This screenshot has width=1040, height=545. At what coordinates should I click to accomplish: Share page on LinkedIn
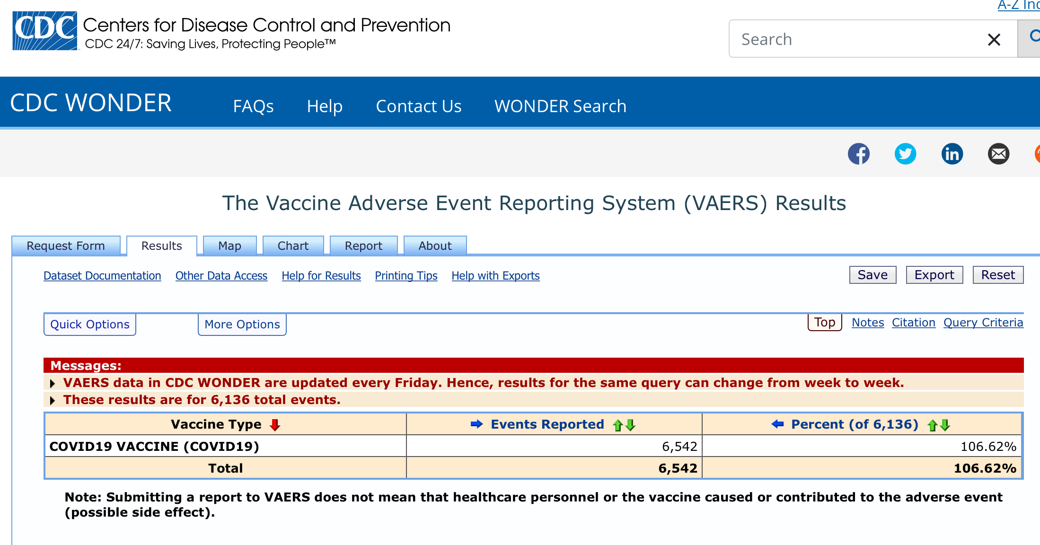952,154
